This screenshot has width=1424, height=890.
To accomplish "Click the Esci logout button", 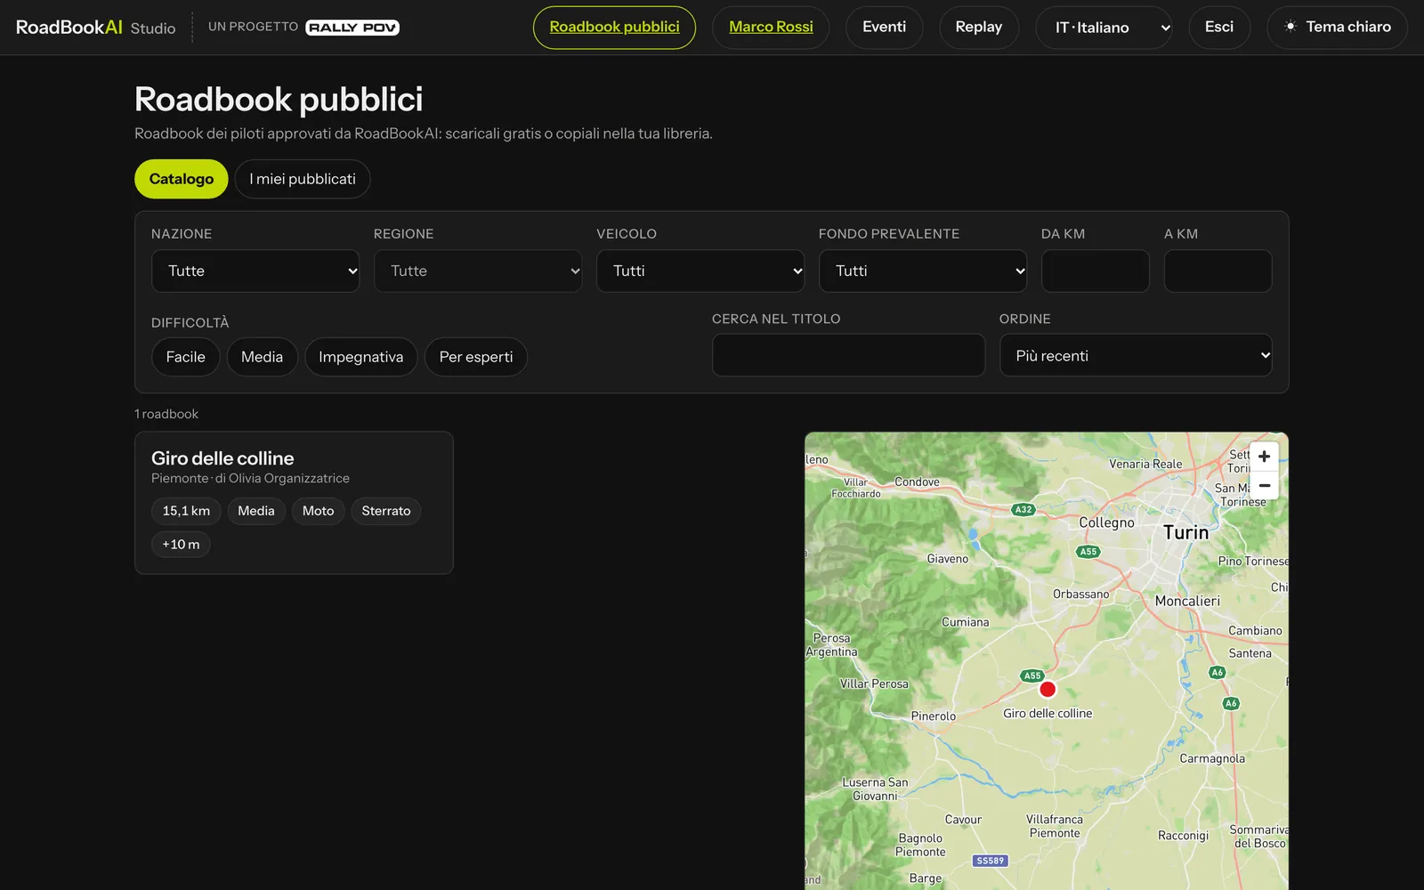I will [x=1218, y=28].
